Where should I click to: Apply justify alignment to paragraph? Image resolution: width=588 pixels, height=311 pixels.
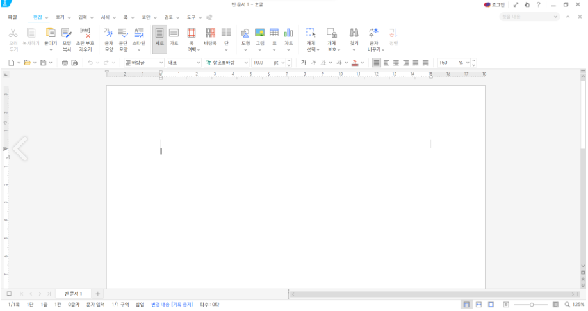coord(376,63)
